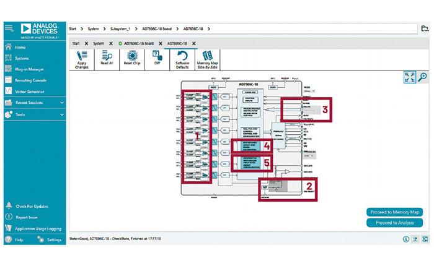This screenshot has width=434, height=266.
Task: Click Subsystem_1 in the breadcrumb
Action: [120, 28]
